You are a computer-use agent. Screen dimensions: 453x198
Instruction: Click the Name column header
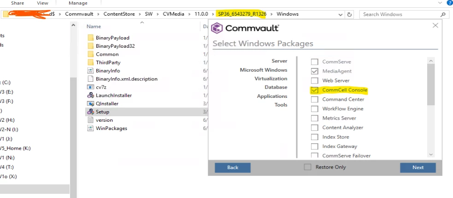point(94,27)
